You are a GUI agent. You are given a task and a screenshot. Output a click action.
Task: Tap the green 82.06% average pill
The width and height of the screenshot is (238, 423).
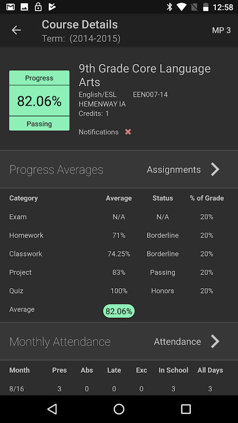tap(118, 311)
